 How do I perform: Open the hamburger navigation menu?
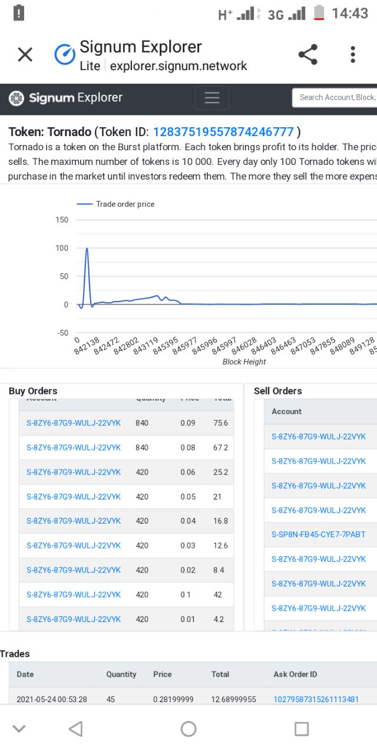(x=212, y=98)
